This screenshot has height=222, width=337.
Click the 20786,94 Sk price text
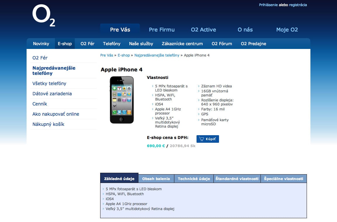click(183, 146)
